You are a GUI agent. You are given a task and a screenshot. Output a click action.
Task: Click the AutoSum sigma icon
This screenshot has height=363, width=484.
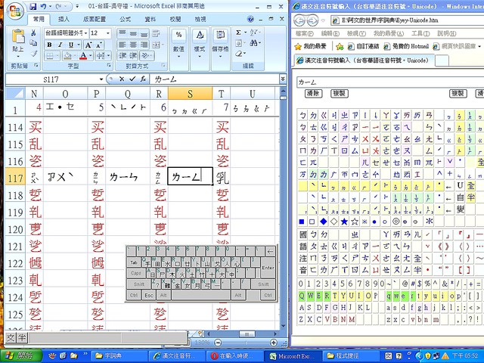point(239,33)
